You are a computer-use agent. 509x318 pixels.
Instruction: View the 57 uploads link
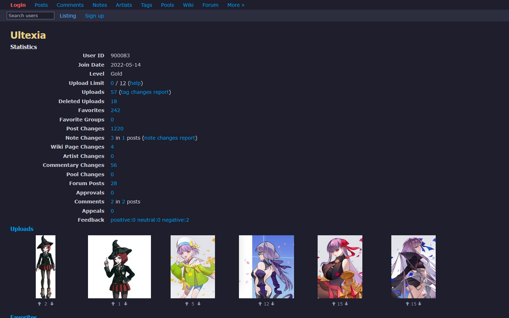pos(114,92)
